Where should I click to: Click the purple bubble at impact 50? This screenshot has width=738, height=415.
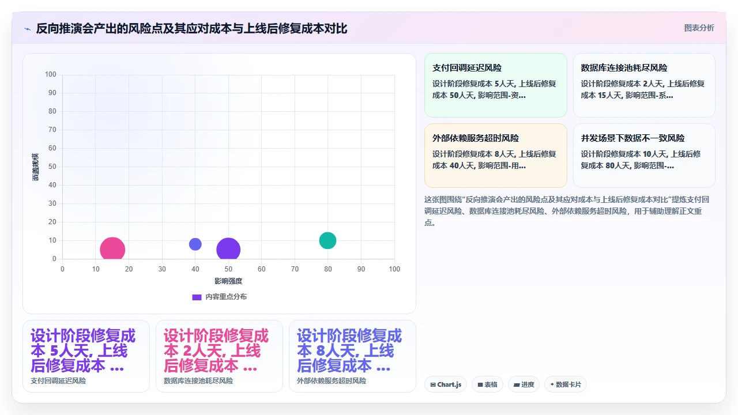pyautogui.click(x=228, y=250)
